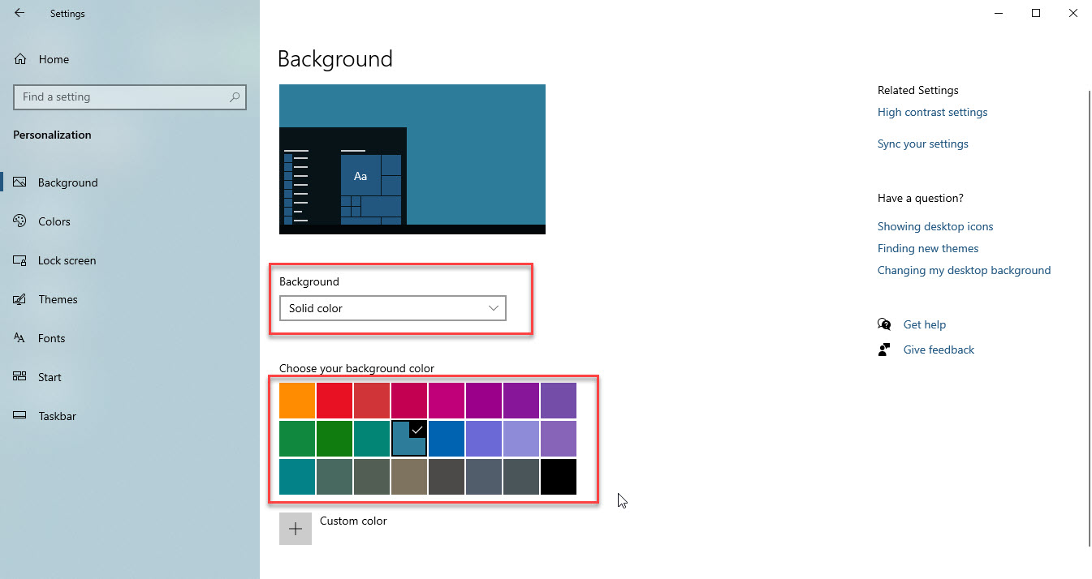Click the desktop background preview image
Image resolution: width=1092 pixels, height=579 pixels.
[x=412, y=159]
